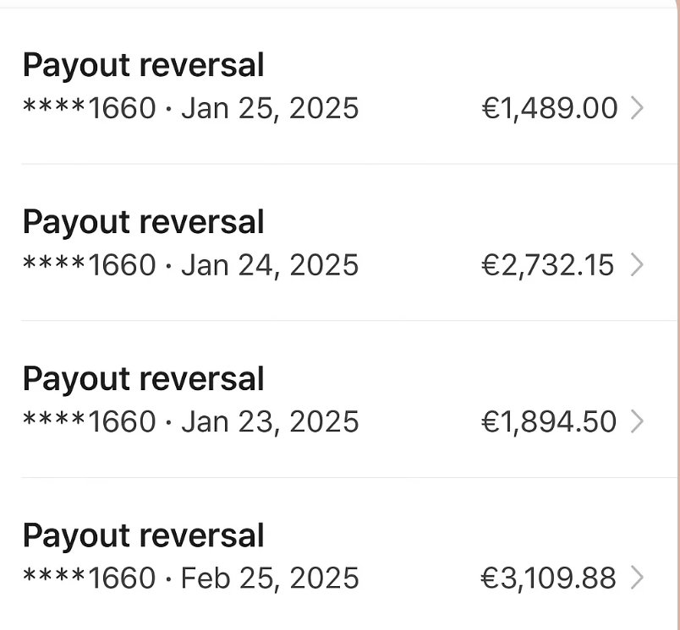Tap the €1,894.50 amount
The width and height of the screenshot is (680, 630).
549,421
